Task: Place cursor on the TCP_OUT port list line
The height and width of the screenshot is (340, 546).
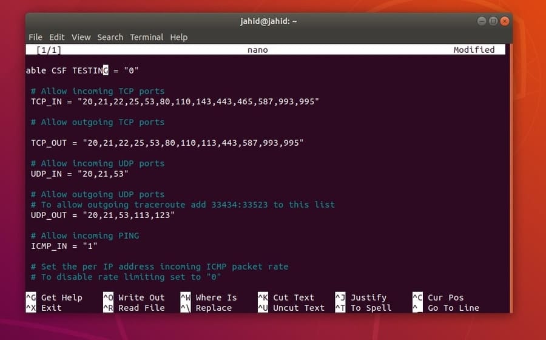Action: [x=167, y=143]
